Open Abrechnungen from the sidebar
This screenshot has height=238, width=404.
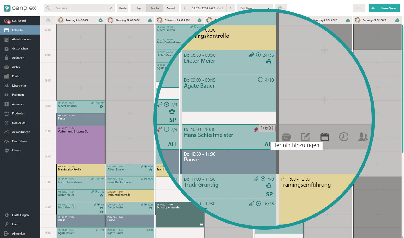[x=20, y=39]
